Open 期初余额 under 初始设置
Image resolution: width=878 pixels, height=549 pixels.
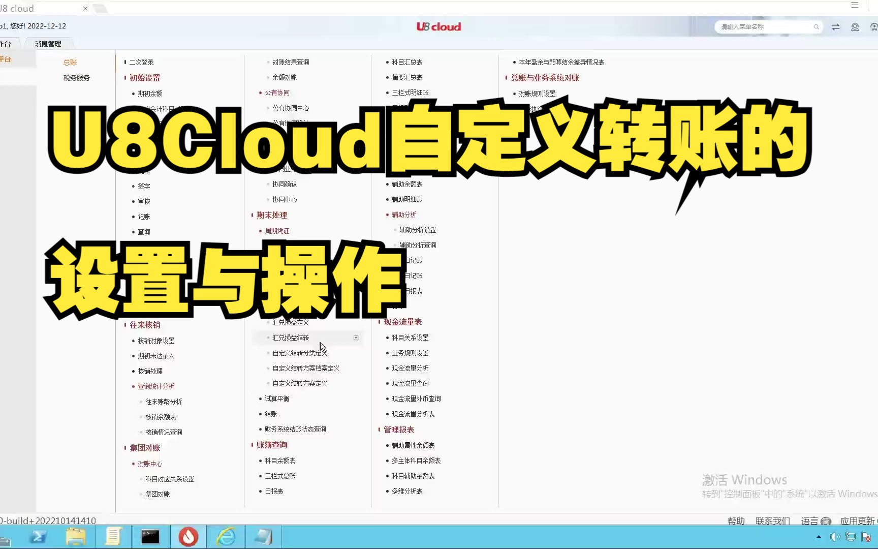pos(150,94)
